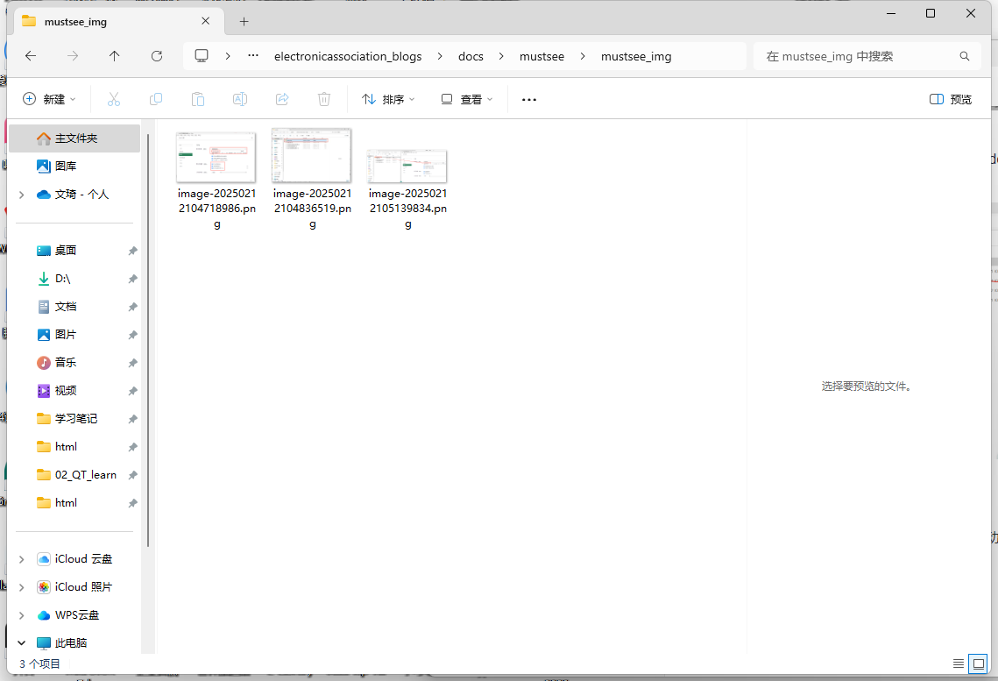Image resolution: width=998 pixels, height=681 pixels.
Task: Click the Cut scissors icon
Action: click(114, 99)
